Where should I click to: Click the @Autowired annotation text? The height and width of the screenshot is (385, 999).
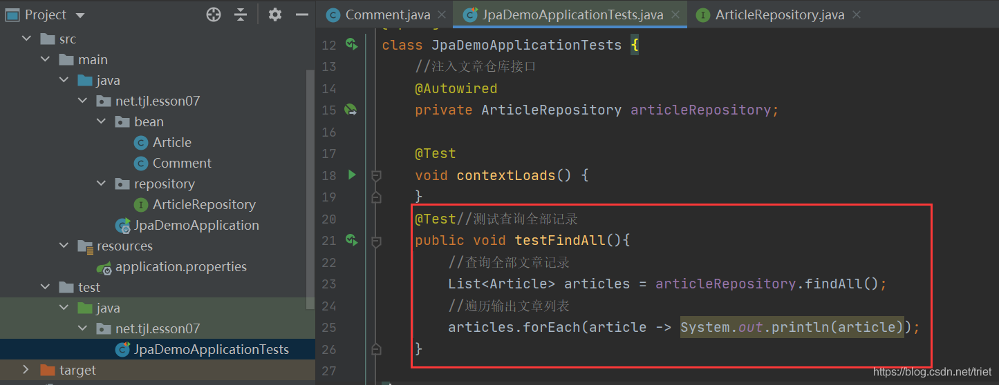point(456,88)
